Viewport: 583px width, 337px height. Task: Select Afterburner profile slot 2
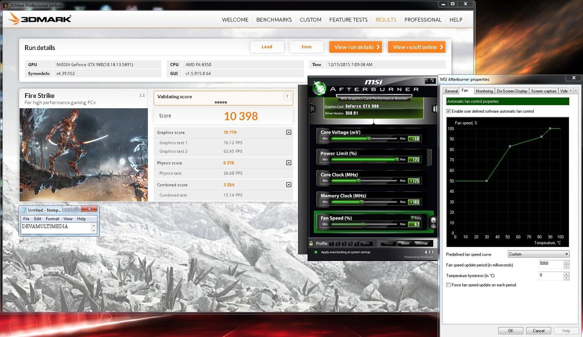pos(338,243)
